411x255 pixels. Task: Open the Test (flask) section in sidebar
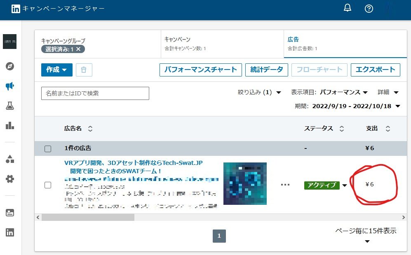[9, 106]
